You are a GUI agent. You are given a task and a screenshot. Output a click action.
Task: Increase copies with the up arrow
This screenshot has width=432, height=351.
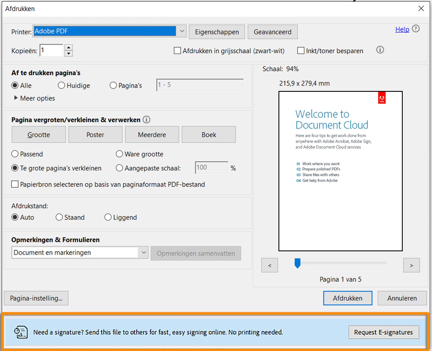(69, 47)
